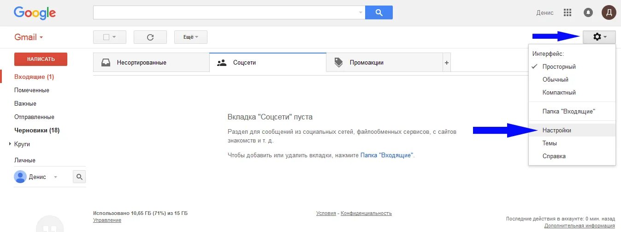Open the Входящие (1) folder
Image resolution: width=621 pixels, height=232 pixels.
click(34, 77)
